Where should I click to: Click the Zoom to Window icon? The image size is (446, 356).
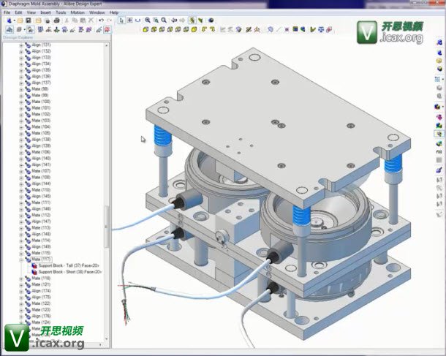(156, 20)
